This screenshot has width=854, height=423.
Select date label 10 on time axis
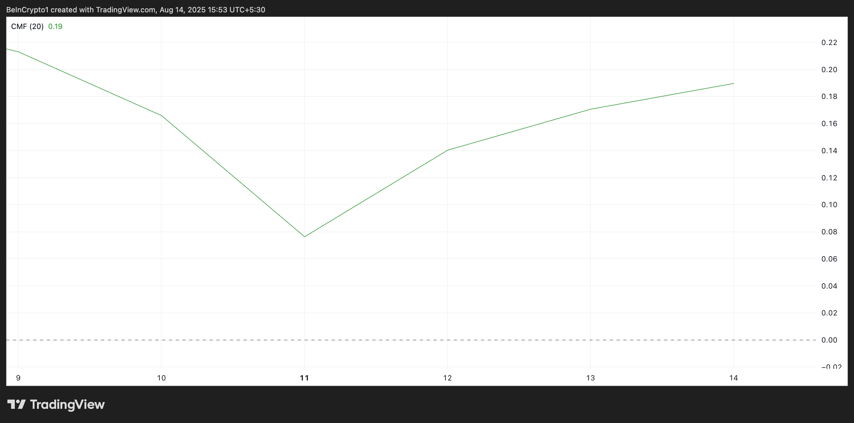click(x=162, y=378)
